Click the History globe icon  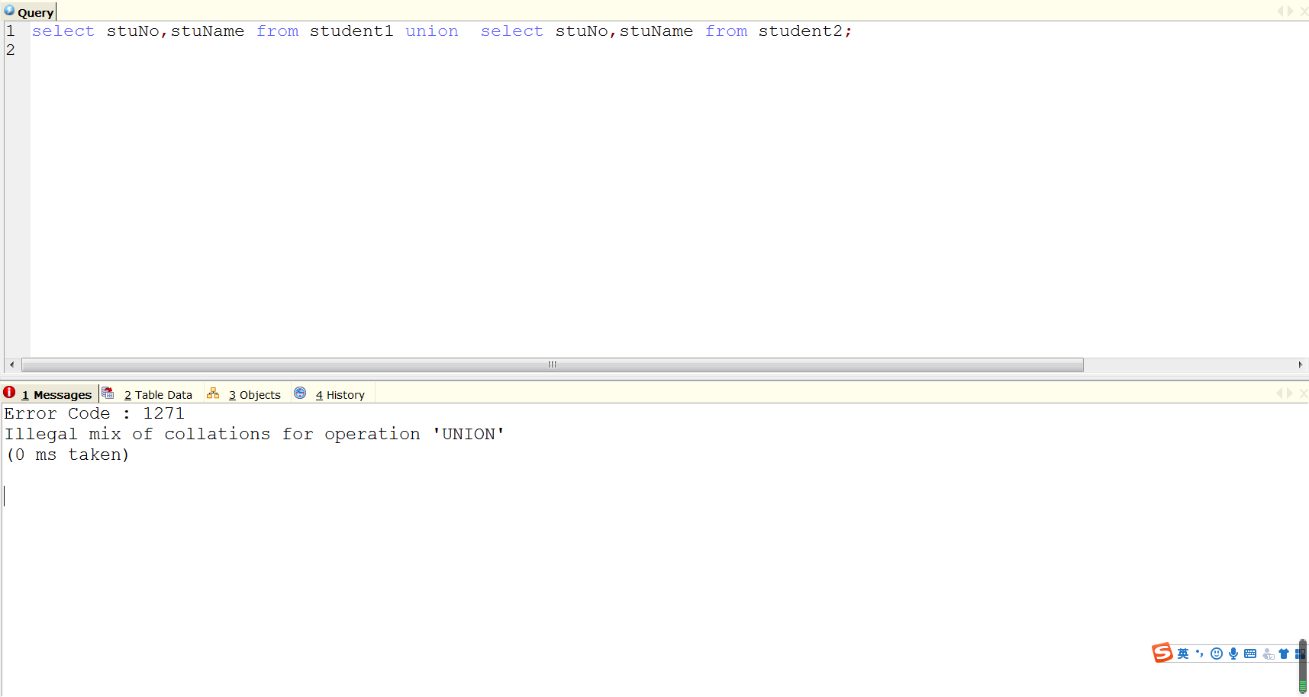(301, 393)
